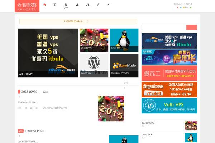This screenshot has width=215, height=143.
Task: Open the 2015 confetti featured tile
Action: pos(94,40)
